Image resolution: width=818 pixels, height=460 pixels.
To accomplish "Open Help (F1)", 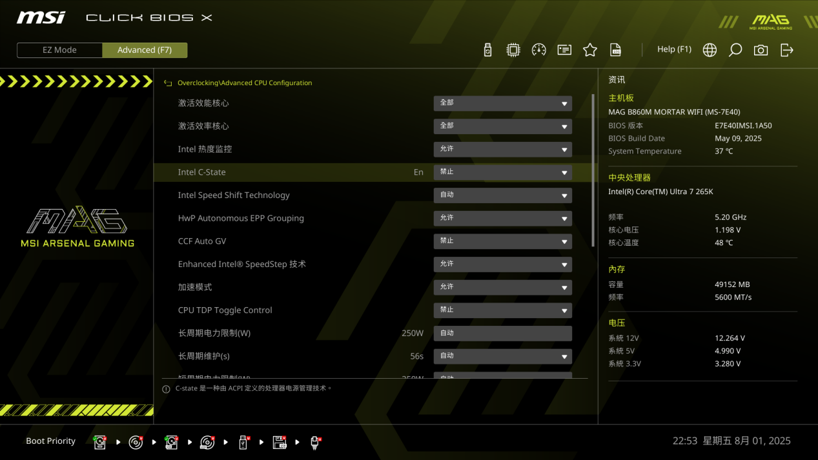I will coord(674,50).
